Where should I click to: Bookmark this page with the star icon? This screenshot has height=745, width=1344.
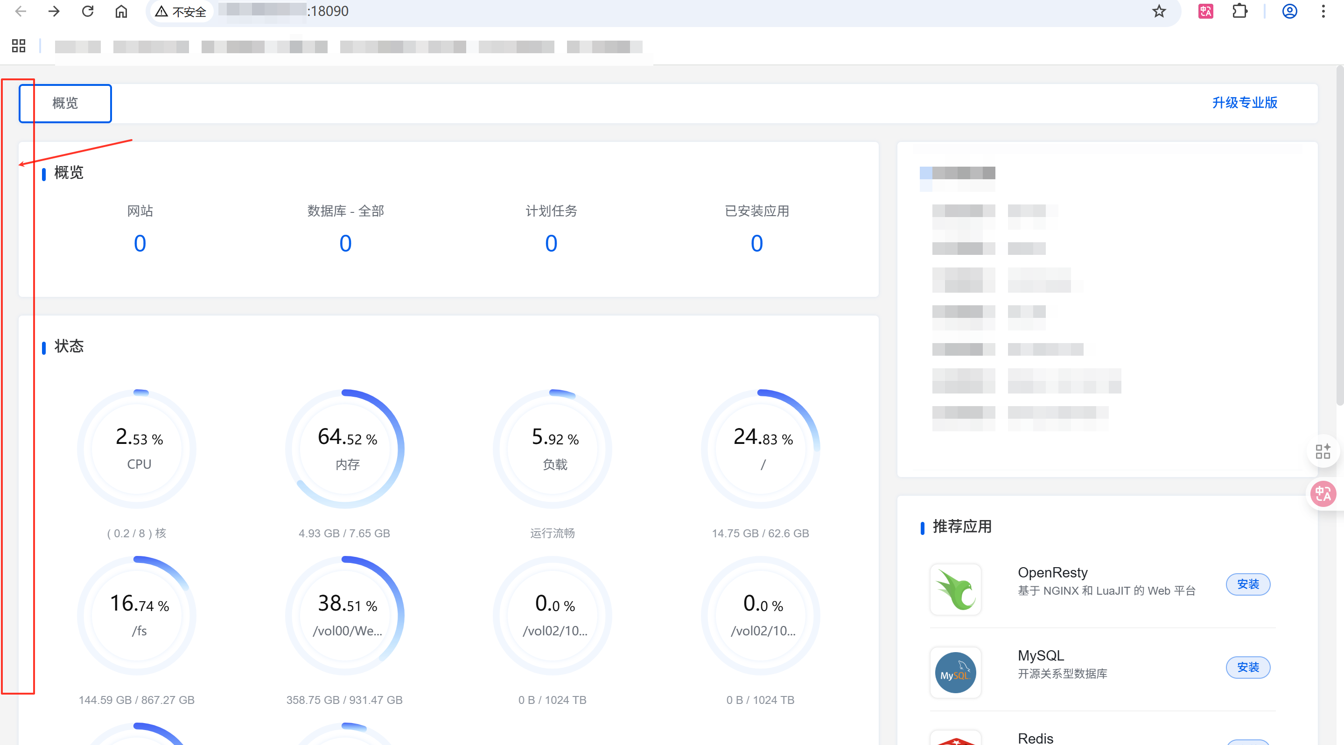[x=1159, y=11]
